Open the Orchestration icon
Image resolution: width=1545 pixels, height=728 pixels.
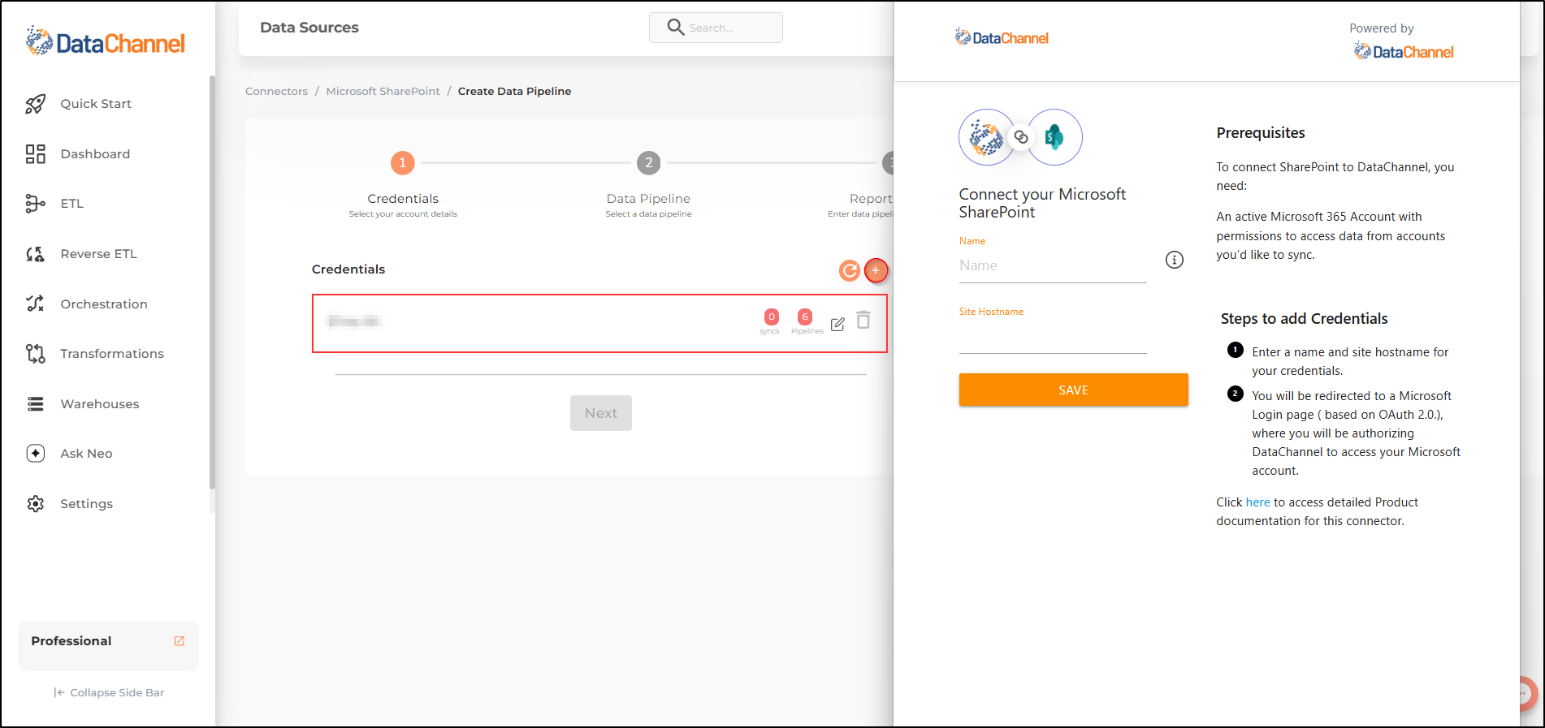click(35, 304)
